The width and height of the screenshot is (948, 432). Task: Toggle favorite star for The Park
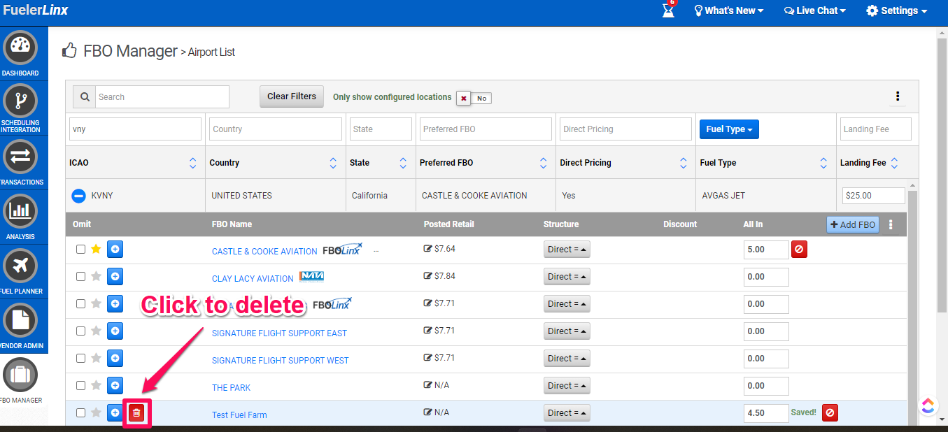pyautogui.click(x=96, y=385)
